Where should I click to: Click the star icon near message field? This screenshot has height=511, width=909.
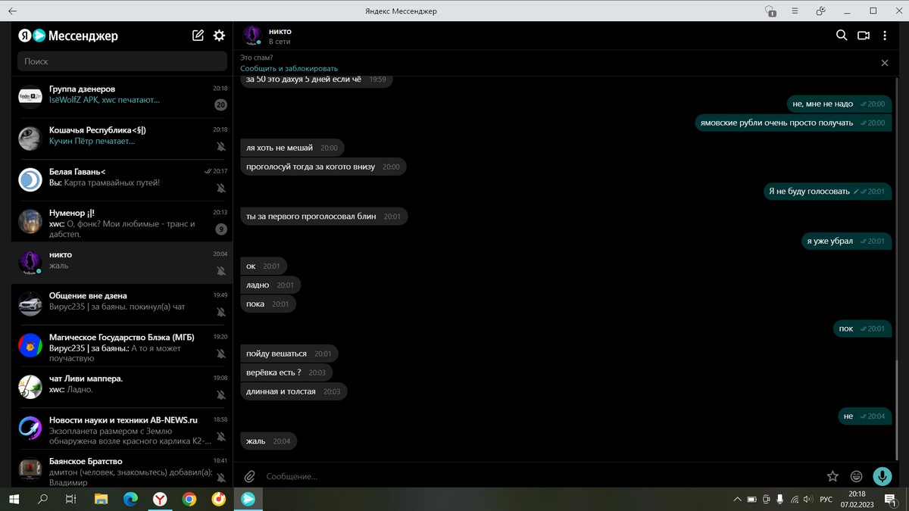click(x=832, y=476)
